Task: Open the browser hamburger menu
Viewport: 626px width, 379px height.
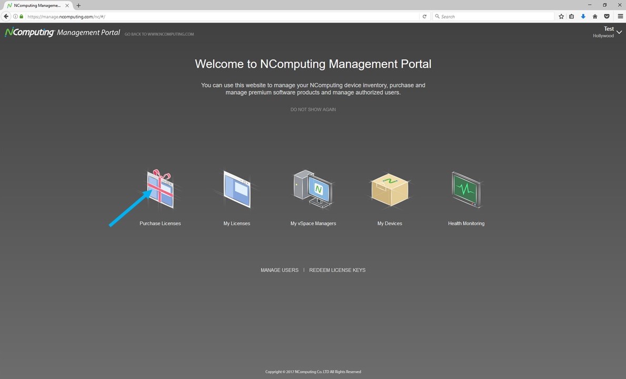Action: point(620,16)
